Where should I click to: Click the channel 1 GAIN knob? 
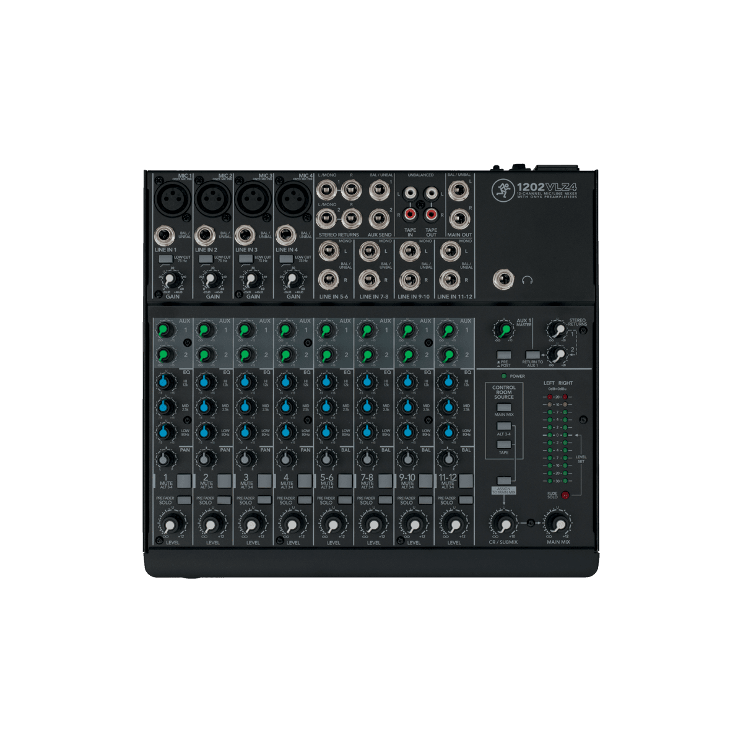(x=170, y=280)
